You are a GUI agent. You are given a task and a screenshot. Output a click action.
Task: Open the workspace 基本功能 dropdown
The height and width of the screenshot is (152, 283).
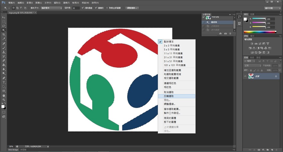pos(272,8)
